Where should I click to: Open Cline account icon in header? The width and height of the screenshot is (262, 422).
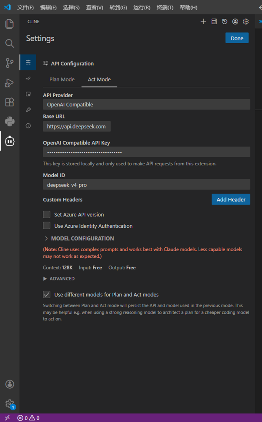(x=235, y=22)
